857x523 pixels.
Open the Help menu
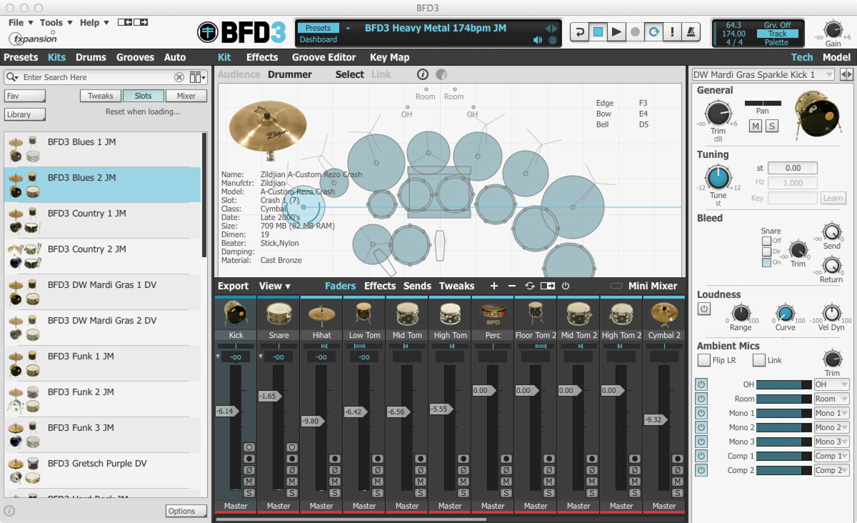(x=94, y=23)
